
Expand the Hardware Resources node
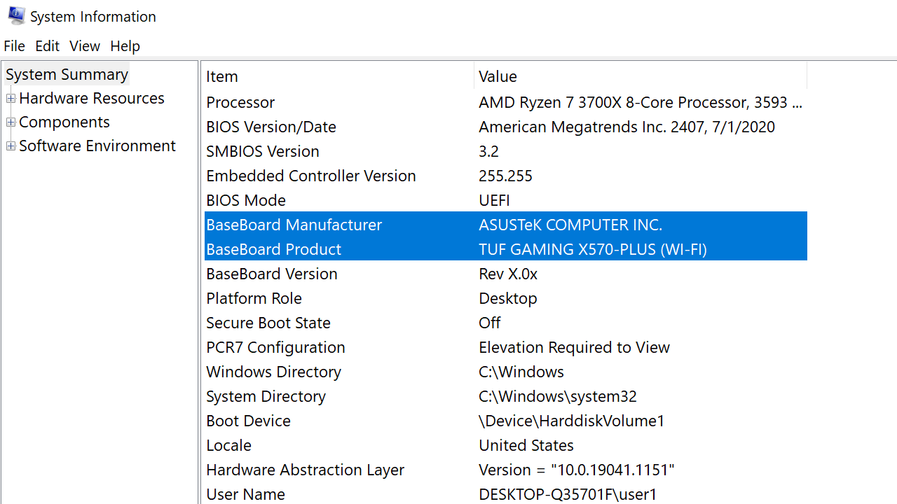coord(11,99)
